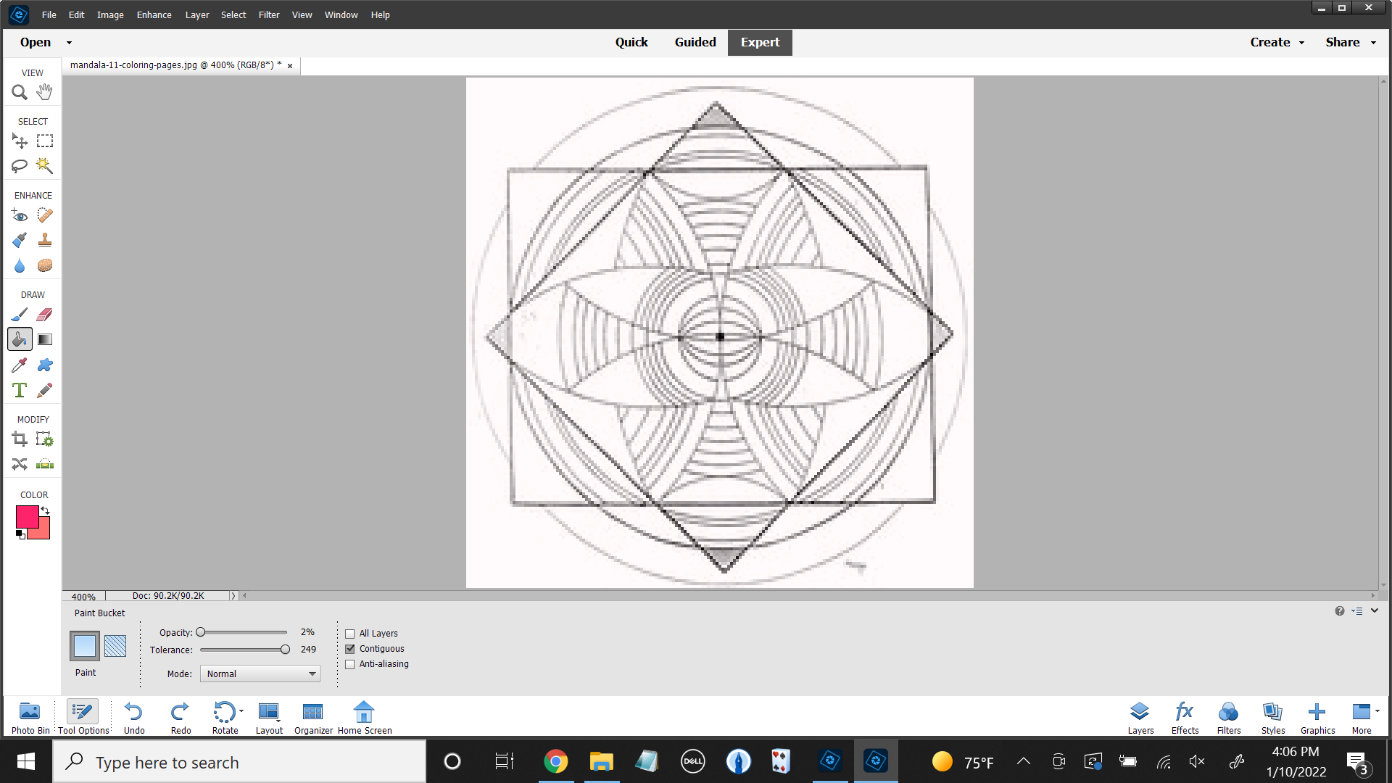Screen dimensions: 1392x783
Task: Choose the Eraser tool
Action: (x=44, y=315)
